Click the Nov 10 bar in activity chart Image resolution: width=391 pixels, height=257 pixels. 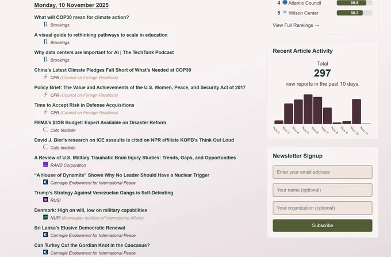(x=356, y=112)
